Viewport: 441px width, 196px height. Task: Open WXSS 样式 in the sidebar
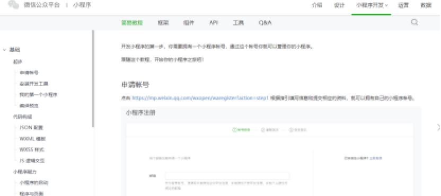pyautogui.click(x=32, y=149)
